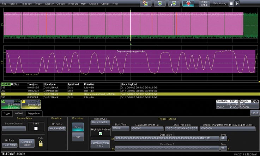Click the processing play arrow icon
The height and width of the screenshot is (156, 260).
[x=238, y=4]
